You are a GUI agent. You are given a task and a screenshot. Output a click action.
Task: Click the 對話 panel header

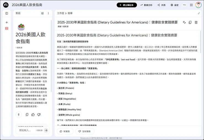18,13
